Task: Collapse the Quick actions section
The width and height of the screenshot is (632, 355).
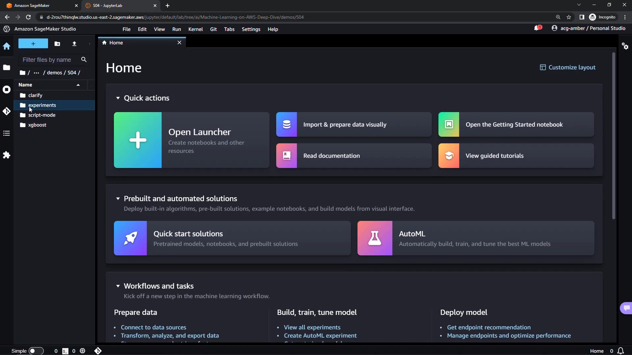Action: click(x=118, y=98)
